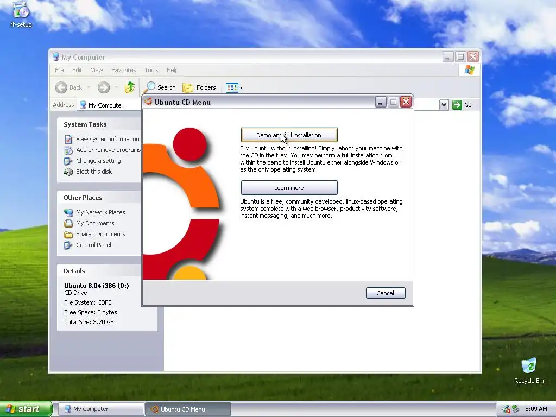This screenshot has height=417, width=556.
Task: Open Forward history dropdown arrow
Action: point(116,87)
